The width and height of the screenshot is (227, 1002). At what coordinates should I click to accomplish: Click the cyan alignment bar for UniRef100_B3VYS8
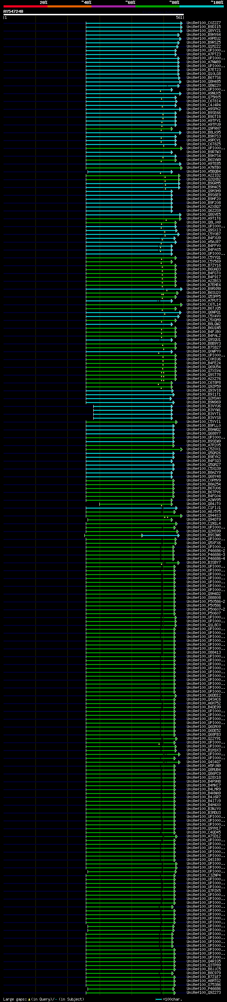pos(133,418)
